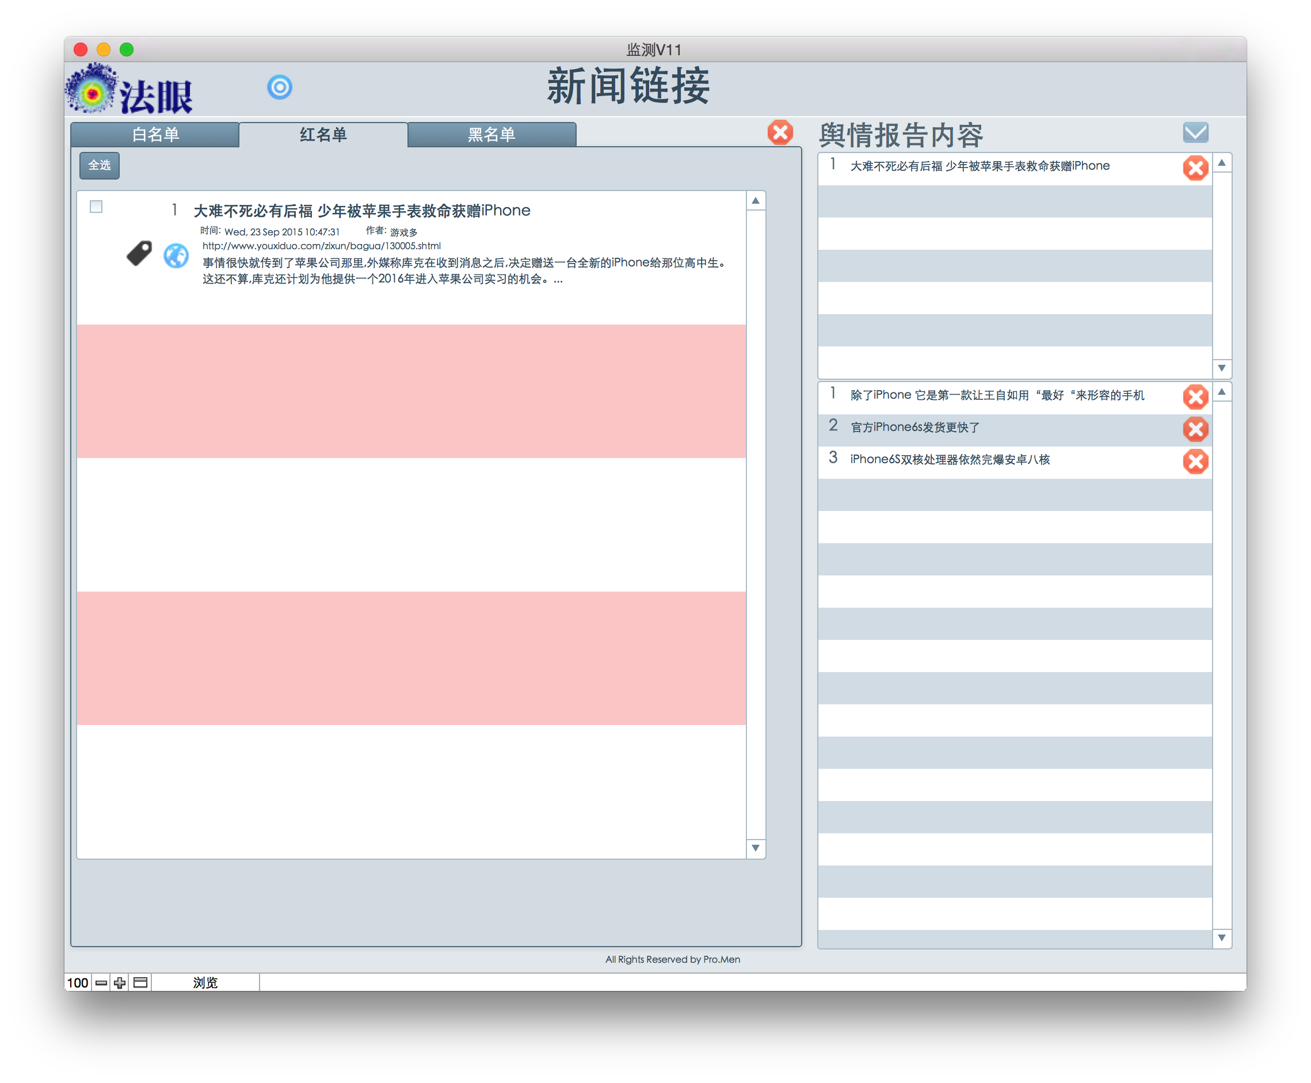Image resolution: width=1311 pixels, height=1083 pixels.
Task: Click the zoom out minus button
Action: coord(101,982)
